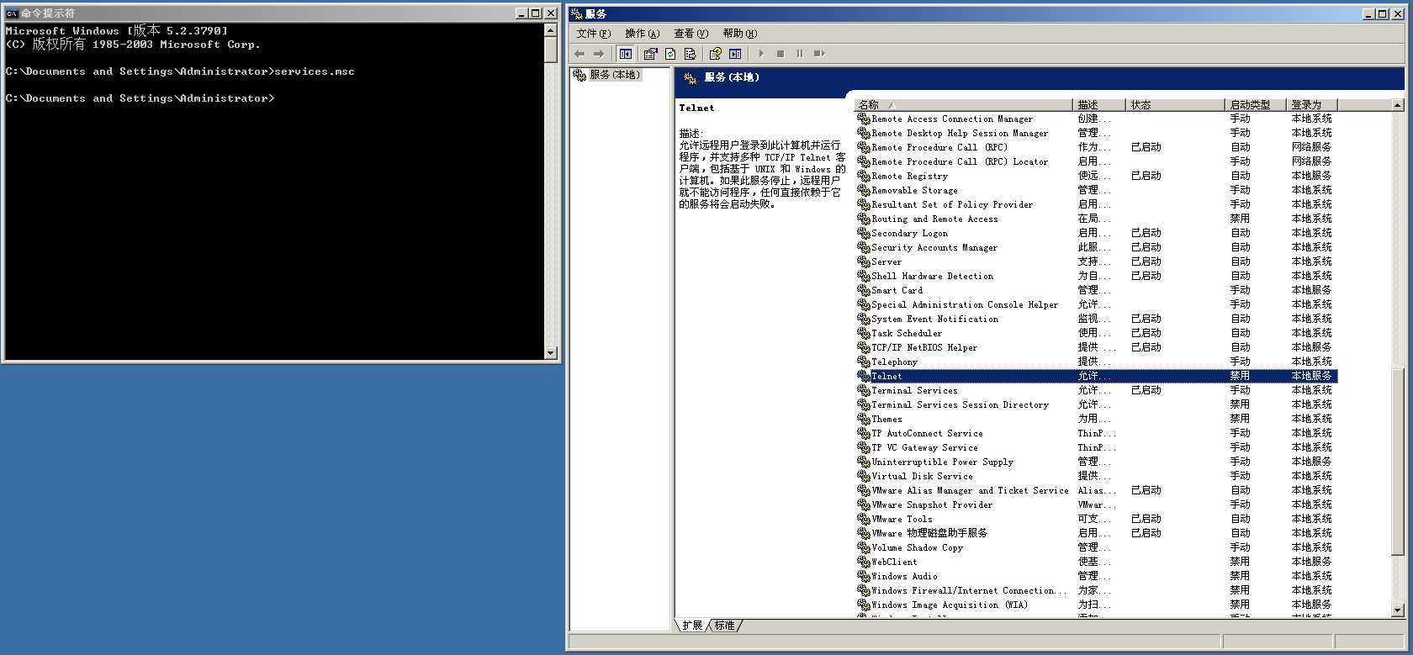
Task: Open the 帮助(H) menu
Action: [739, 34]
